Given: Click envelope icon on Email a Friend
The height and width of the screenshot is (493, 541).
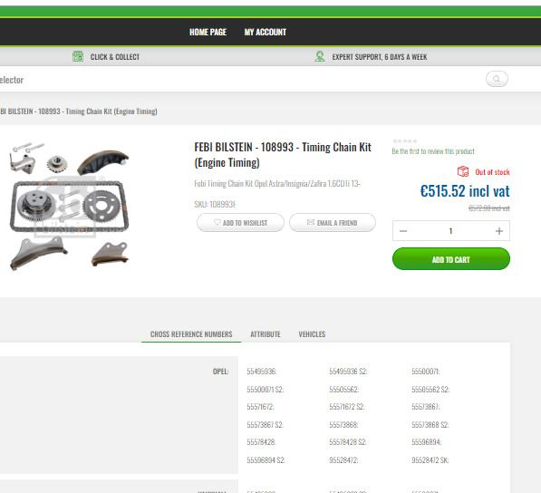Looking at the screenshot, I should click(311, 222).
